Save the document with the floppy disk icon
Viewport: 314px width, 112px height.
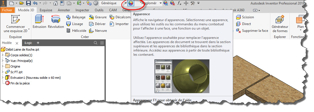pyautogui.click(x=28, y=3)
